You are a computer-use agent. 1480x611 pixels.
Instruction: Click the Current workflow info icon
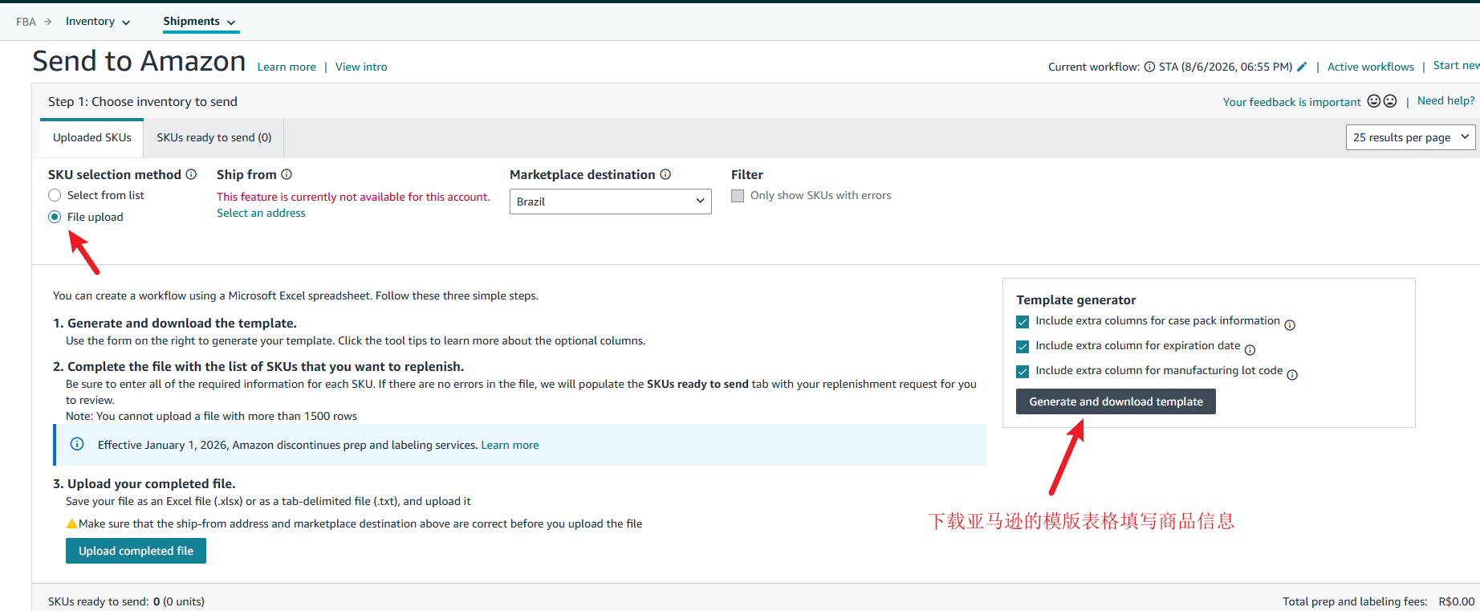point(1149,67)
